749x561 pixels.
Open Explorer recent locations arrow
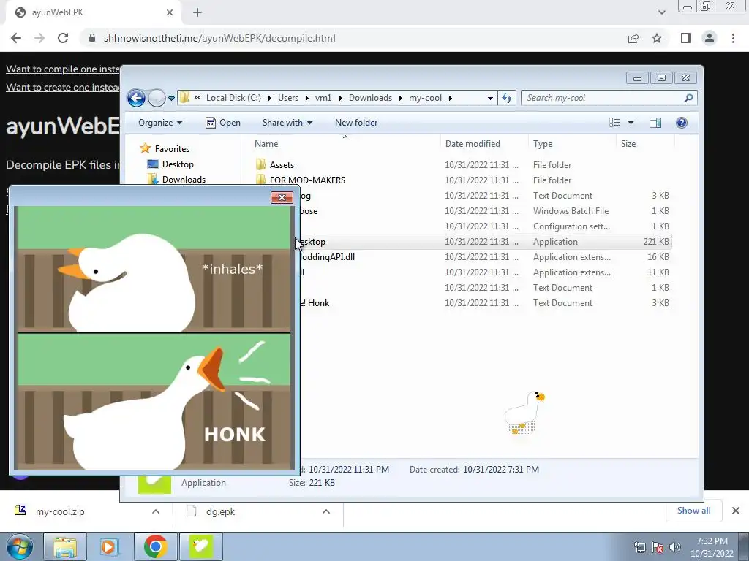[x=171, y=99]
